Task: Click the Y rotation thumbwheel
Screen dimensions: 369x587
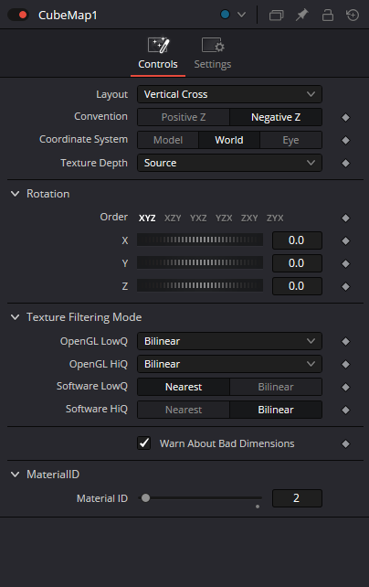Action: tap(200, 262)
